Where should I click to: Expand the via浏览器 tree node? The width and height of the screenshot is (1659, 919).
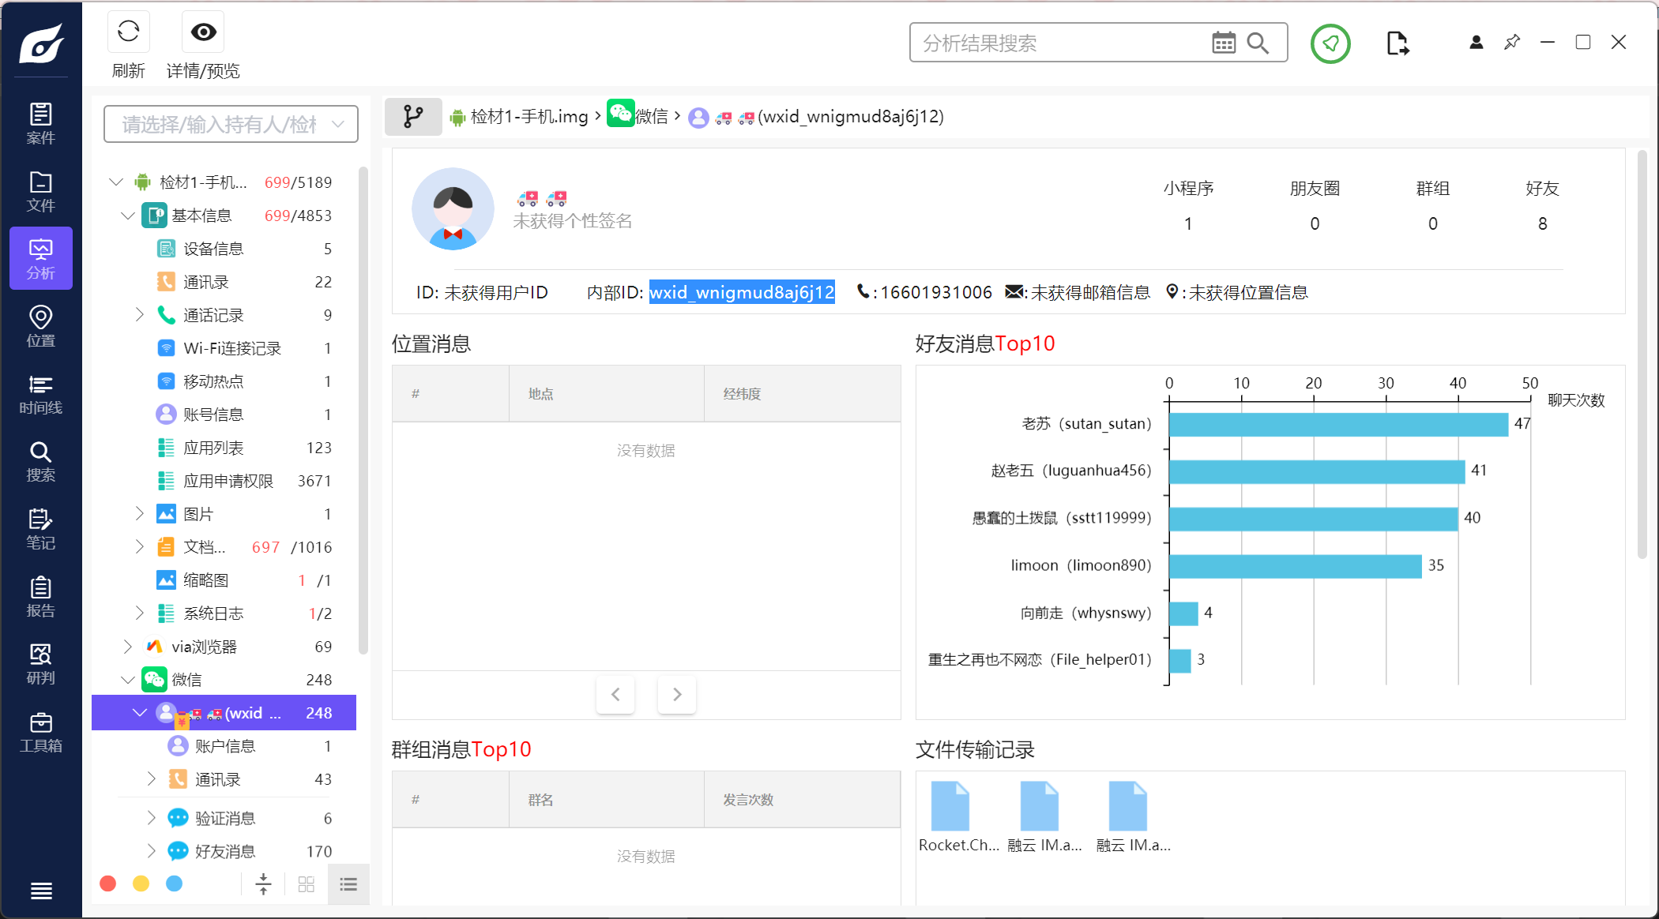pos(128,647)
